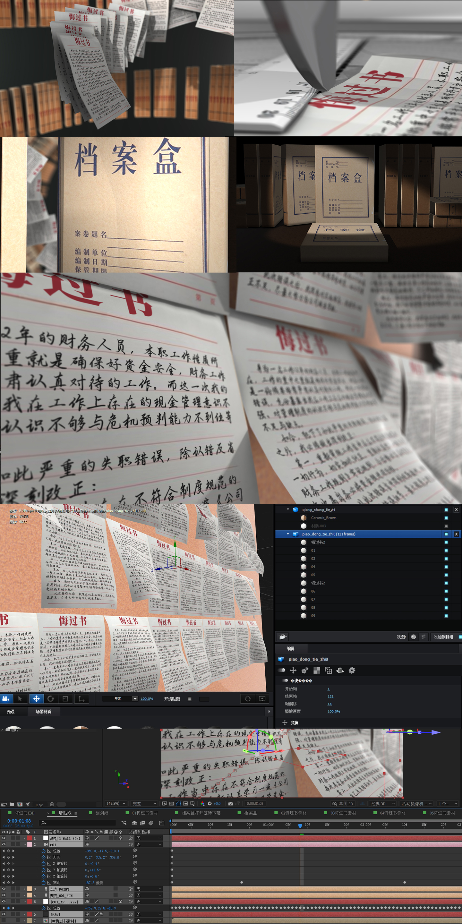Image resolution: width=462 pixels, height=924 pixels.
Task: Click the snapshot camera icon below composition viewer
Action: coord(230,803)
